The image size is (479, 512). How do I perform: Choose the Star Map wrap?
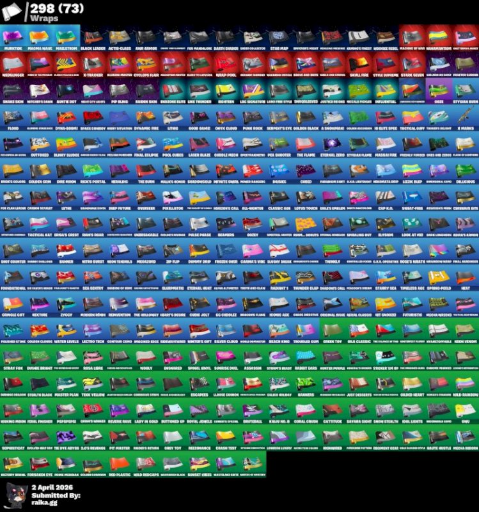point(279,38)
